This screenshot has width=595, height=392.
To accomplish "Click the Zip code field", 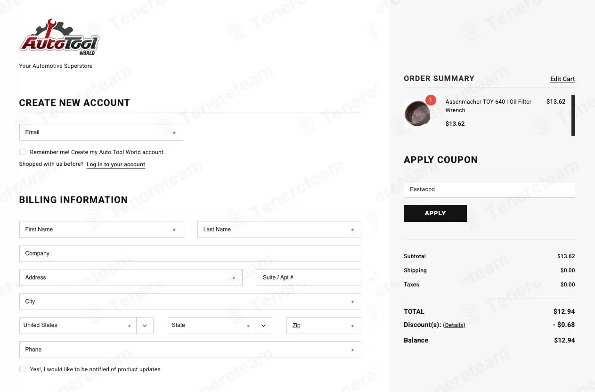I will tap(324, 326).
